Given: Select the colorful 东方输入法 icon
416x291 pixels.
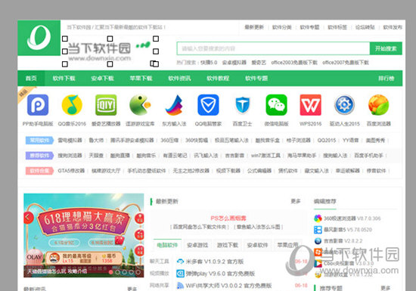Looking at the screenshot, I should tap(174, 105).
